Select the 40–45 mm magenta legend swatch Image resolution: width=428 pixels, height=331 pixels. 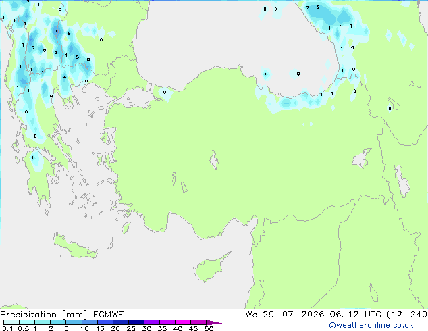tap(183, 322)
